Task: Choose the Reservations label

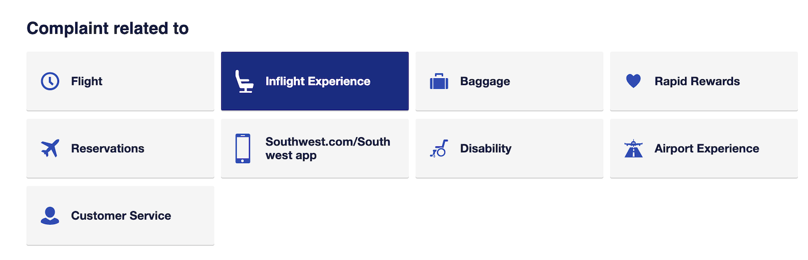Action: pos(108,148)
